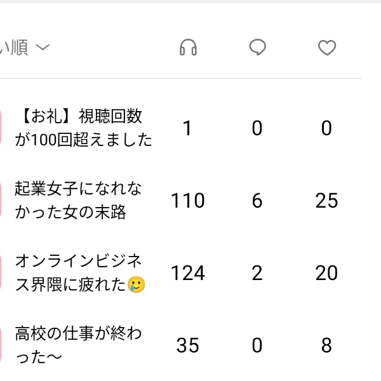
Task: Click the 8 likes count
Action: [326, 346]
